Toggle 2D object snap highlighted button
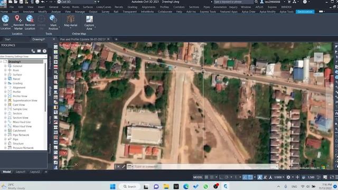The height and width of the screenshot is (190, 338). pos(250,177)
